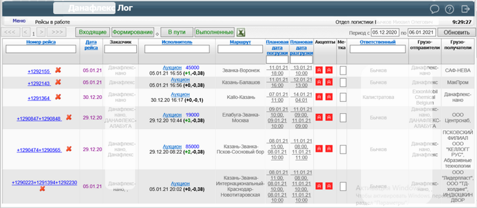The image size is (477, 208).
Task: Focus the Маршрут filter field
Action: coord(240,49)
